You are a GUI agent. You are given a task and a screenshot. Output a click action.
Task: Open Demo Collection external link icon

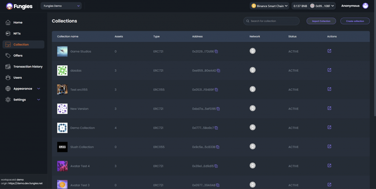pos(329,127)
